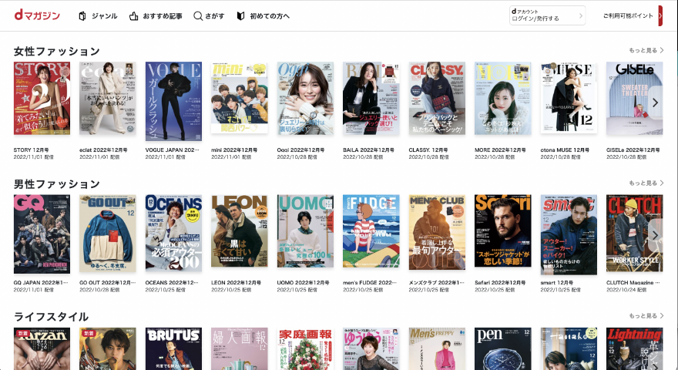Open the LEON 2022年12月号 cover
This screenshot has height=370, width=678.
coord(239,230)
